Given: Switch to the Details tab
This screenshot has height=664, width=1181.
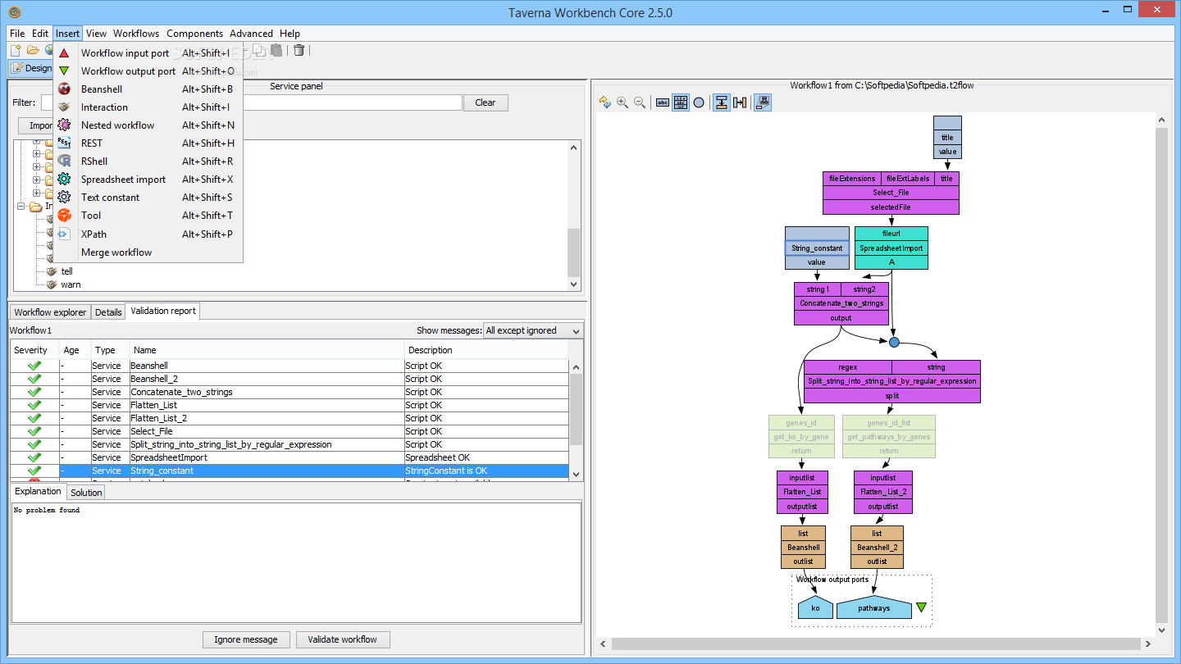Looking at the screenshot, I should tap(108, 312).
